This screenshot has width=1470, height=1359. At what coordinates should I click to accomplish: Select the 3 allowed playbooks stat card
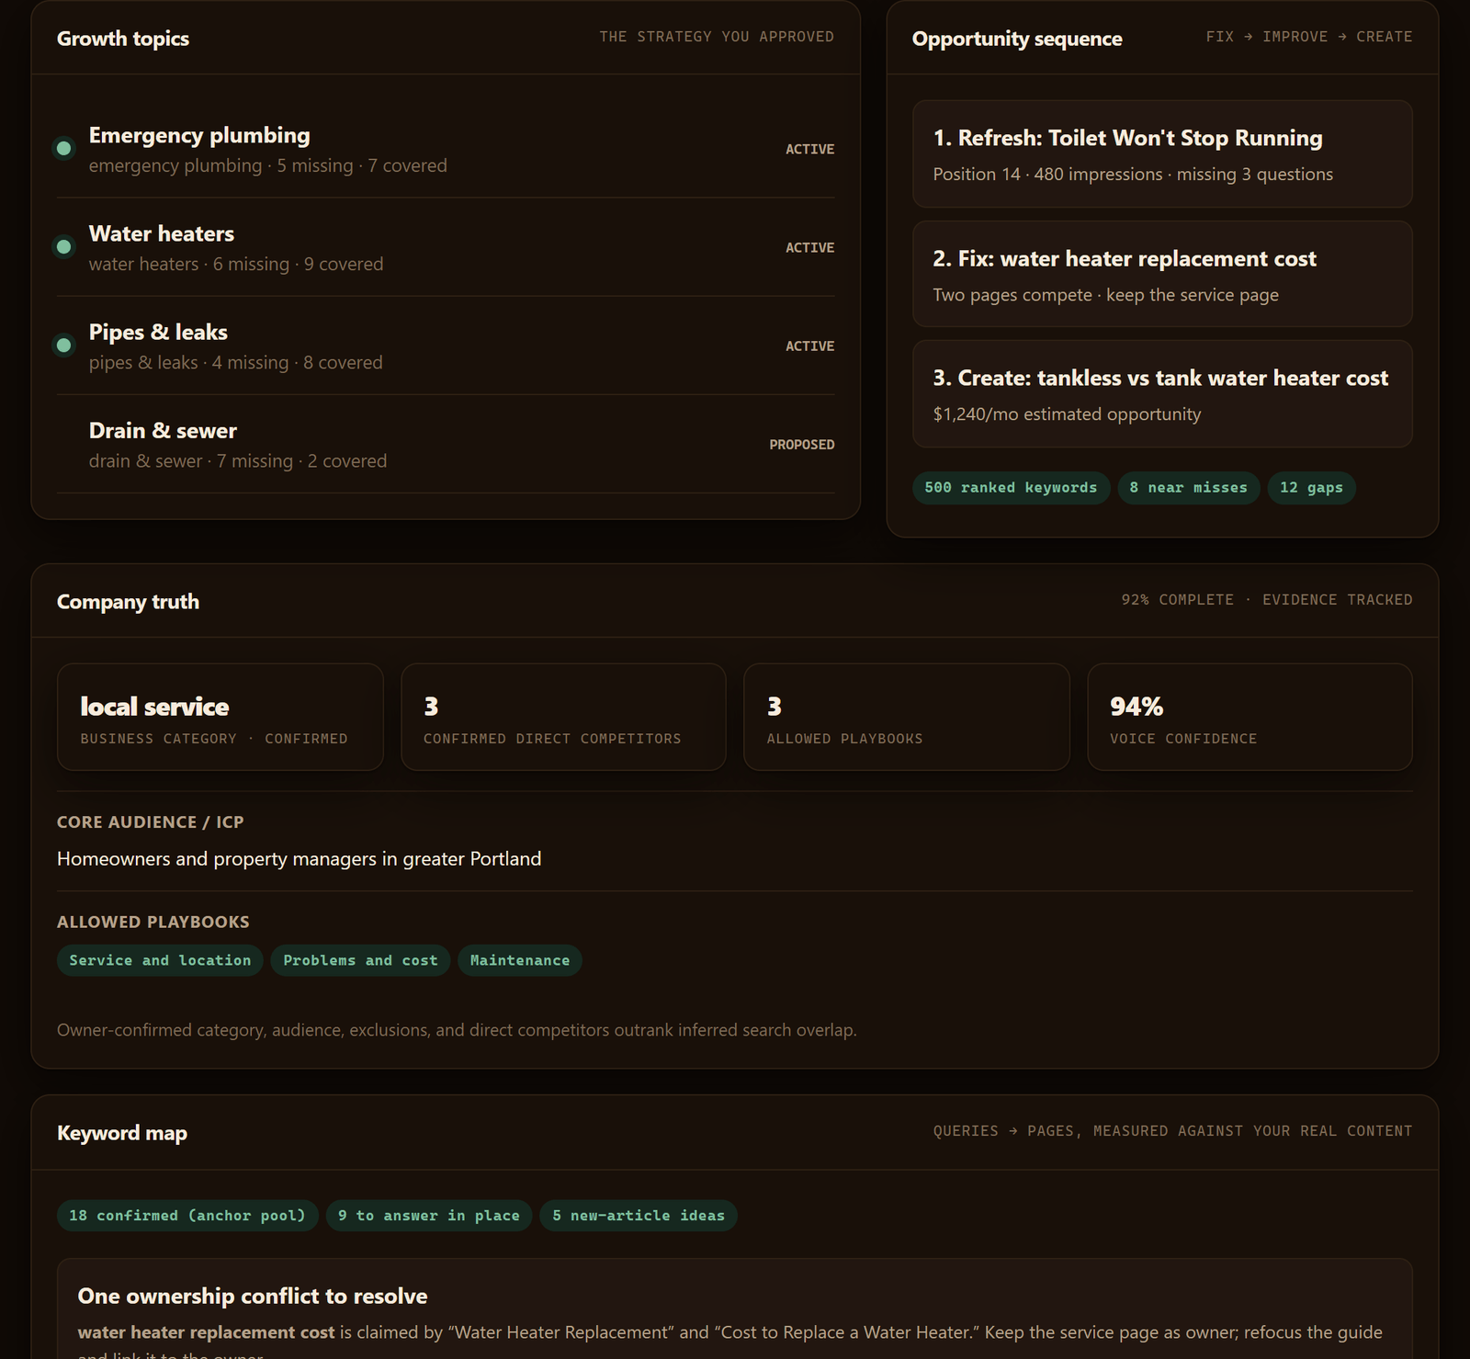click(x=907, y=717)
